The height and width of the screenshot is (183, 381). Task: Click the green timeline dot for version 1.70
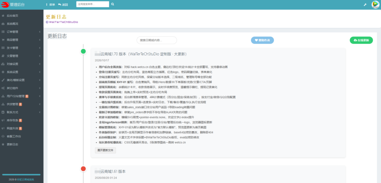click(x=83, y=51)
